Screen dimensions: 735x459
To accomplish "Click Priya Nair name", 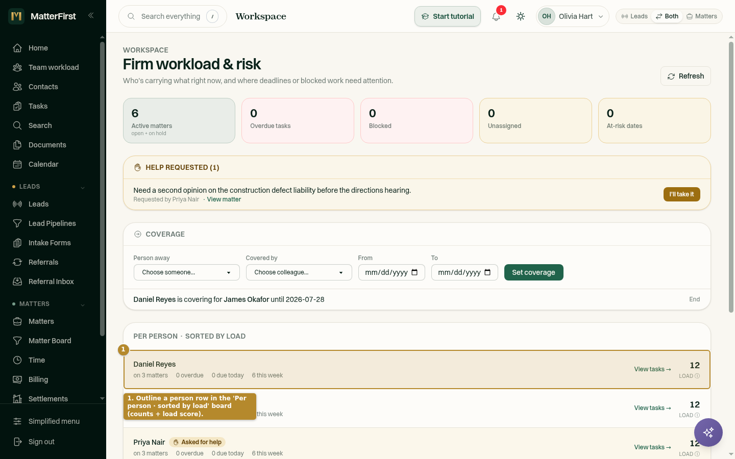I will (149, 442).
